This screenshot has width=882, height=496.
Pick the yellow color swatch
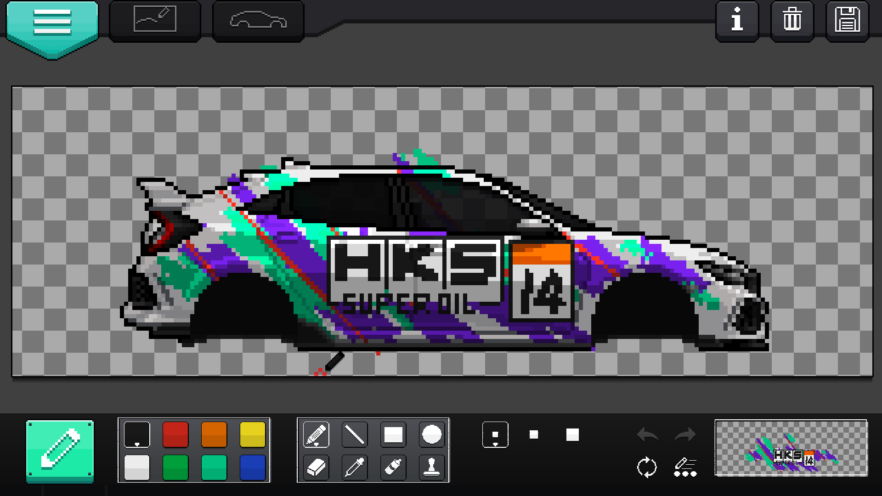pos(253,434)
